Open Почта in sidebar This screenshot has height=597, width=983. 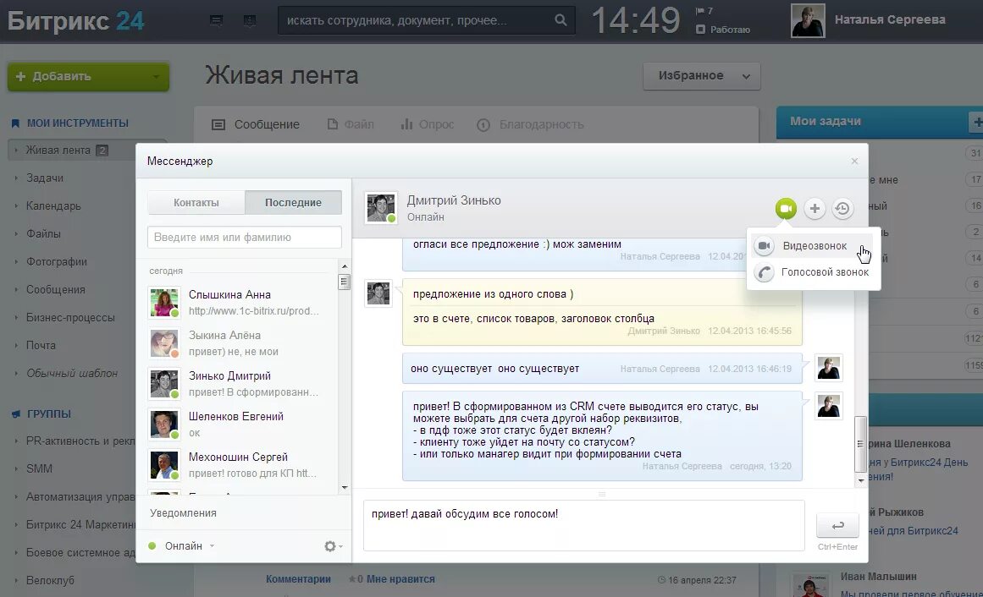(41, 346)
